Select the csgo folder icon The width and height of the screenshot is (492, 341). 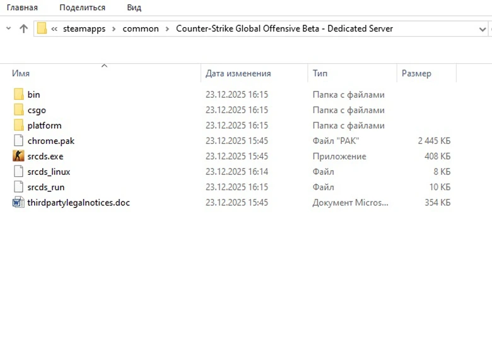(x=18, y=110)
